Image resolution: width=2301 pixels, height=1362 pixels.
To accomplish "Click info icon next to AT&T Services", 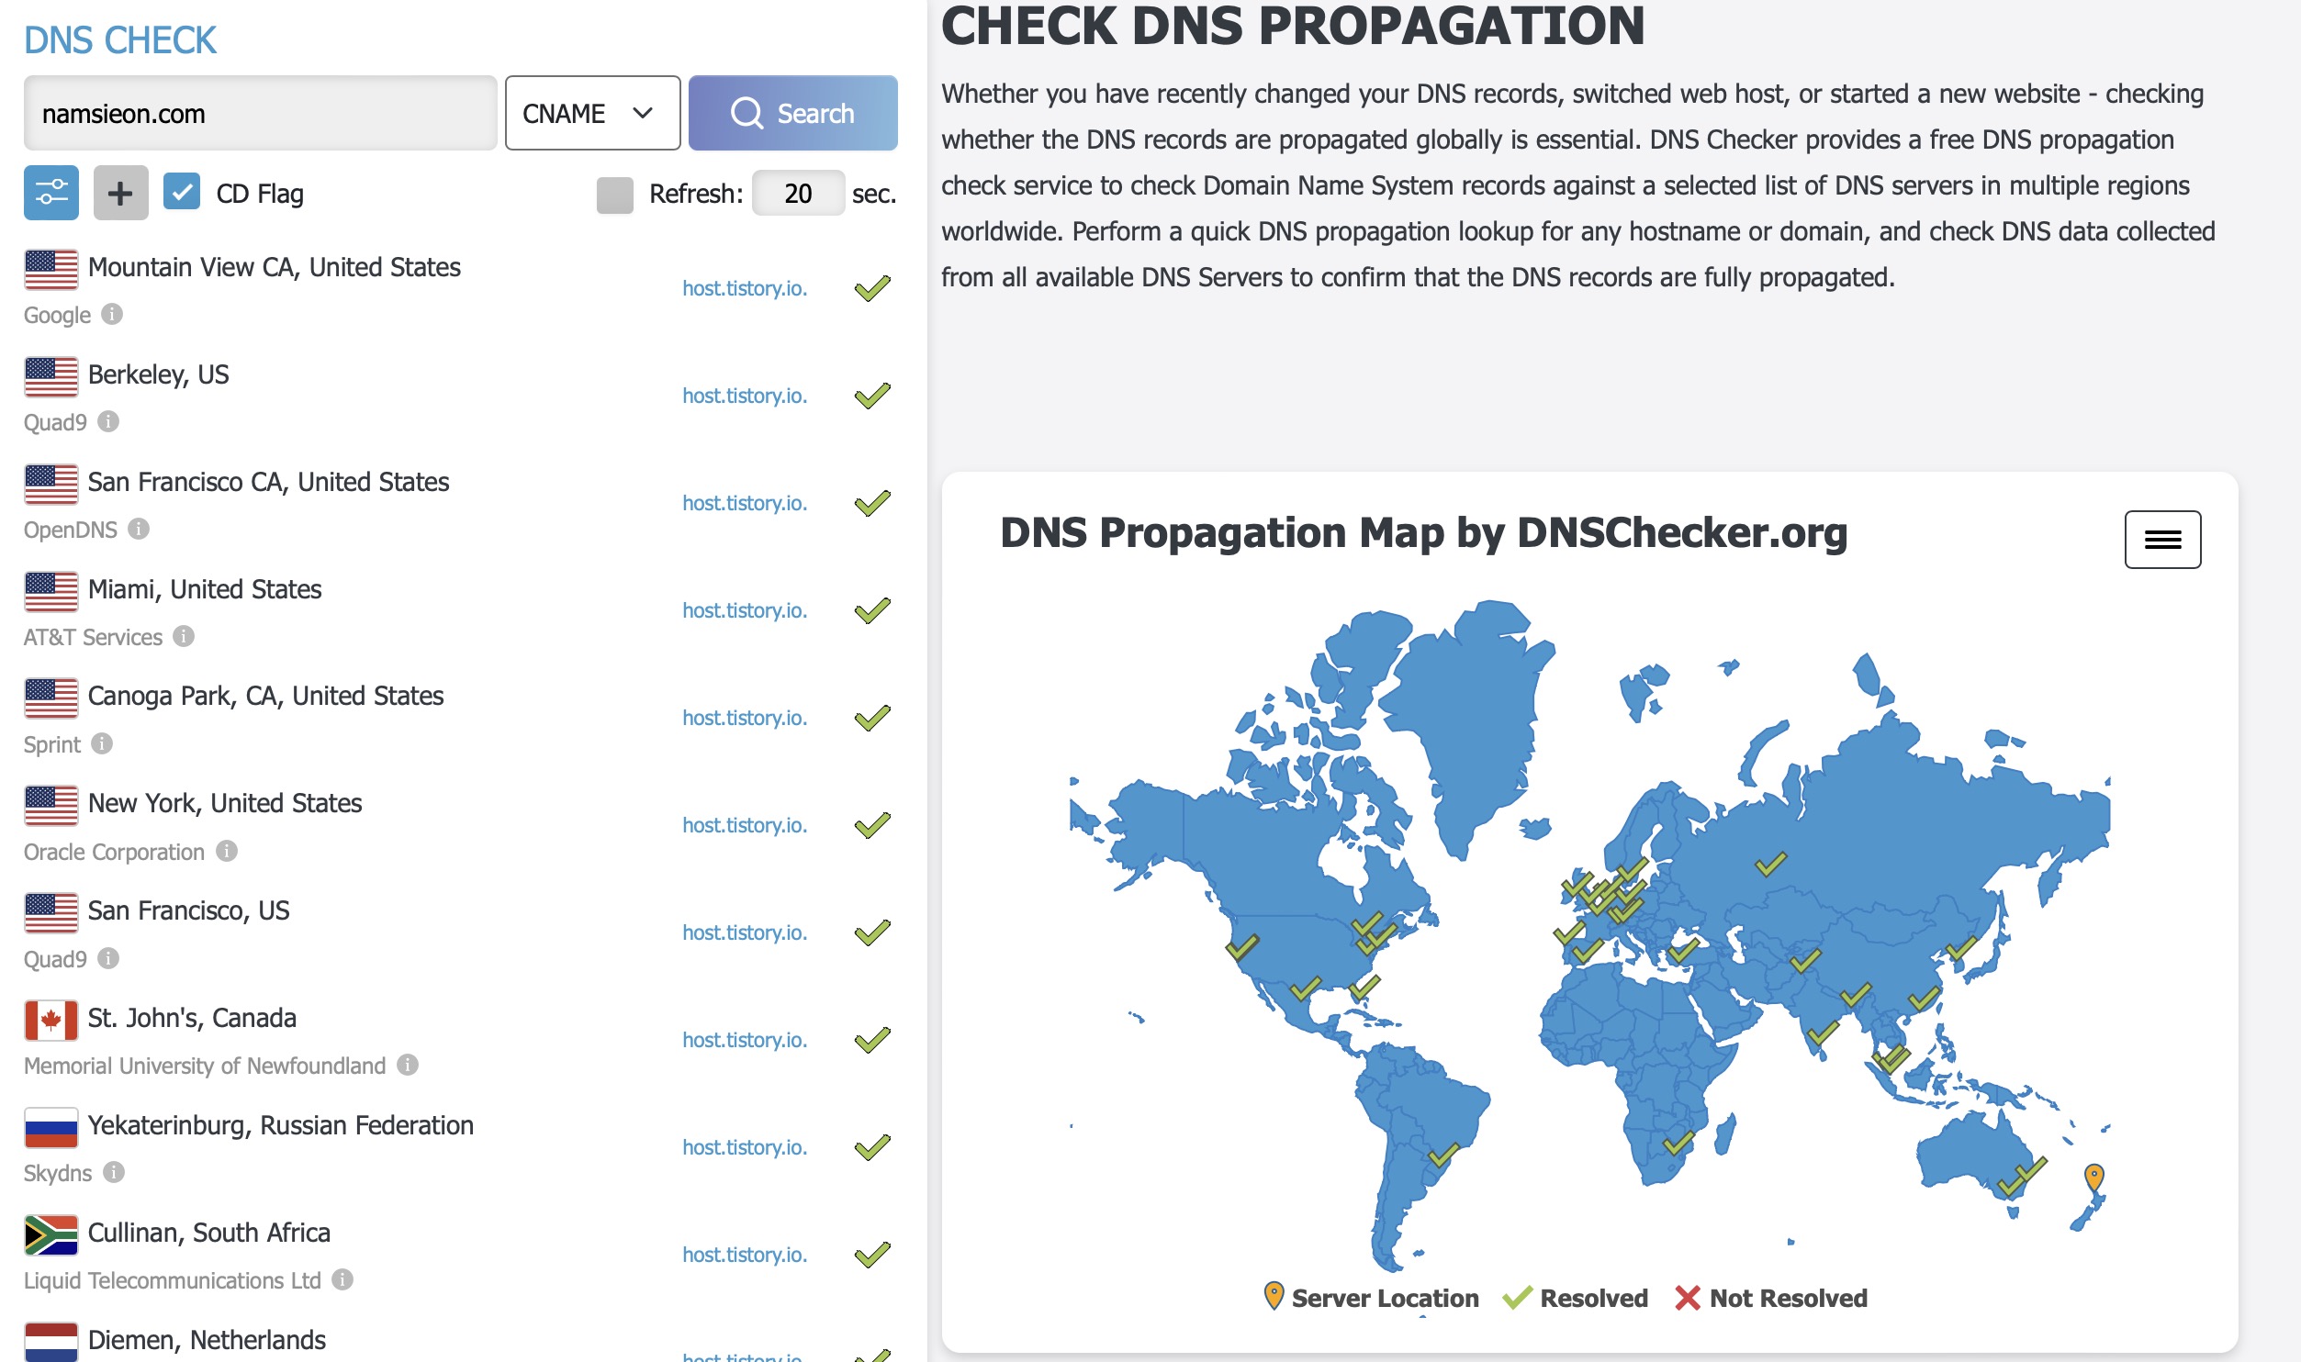I will [x=184, y=637].
